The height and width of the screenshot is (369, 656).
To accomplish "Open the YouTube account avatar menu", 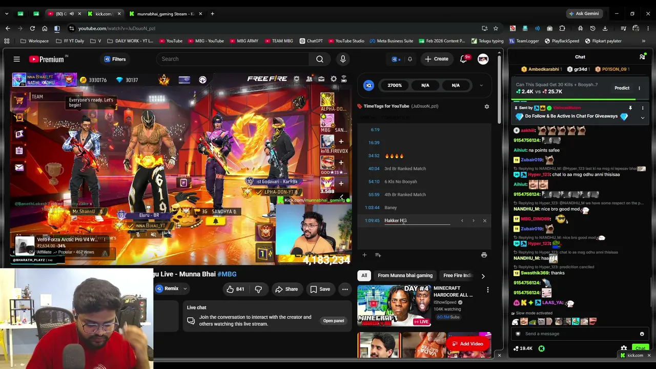I will point(483,59).
